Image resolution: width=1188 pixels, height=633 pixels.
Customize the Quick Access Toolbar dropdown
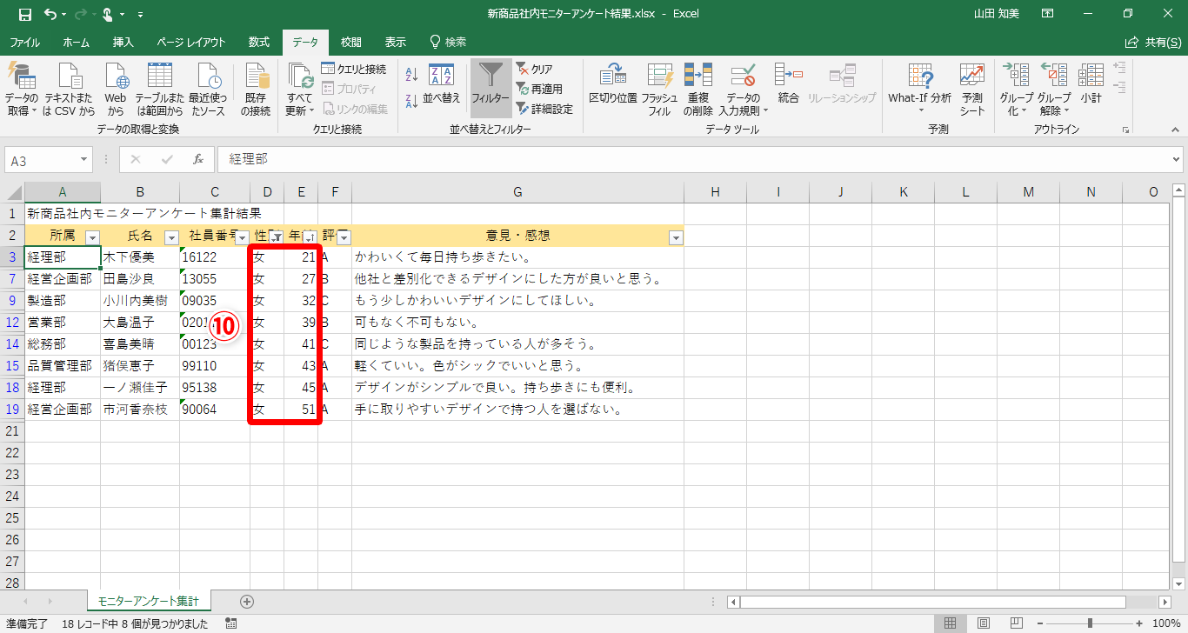tap(141, 14)
